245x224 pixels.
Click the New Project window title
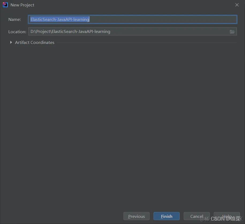click(x=22, y=5)
